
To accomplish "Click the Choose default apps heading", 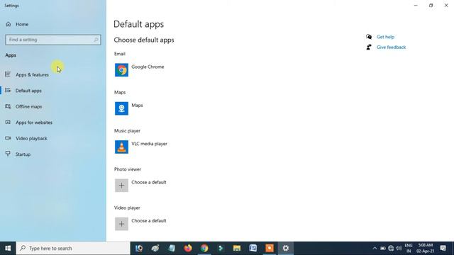I will (144, 40).
